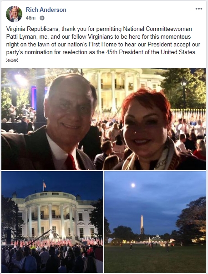Viewport: 208px width, 274px height.
Task: Click the moon in the dusk photo
Action: pyautogui.click(x=133, y=185)
